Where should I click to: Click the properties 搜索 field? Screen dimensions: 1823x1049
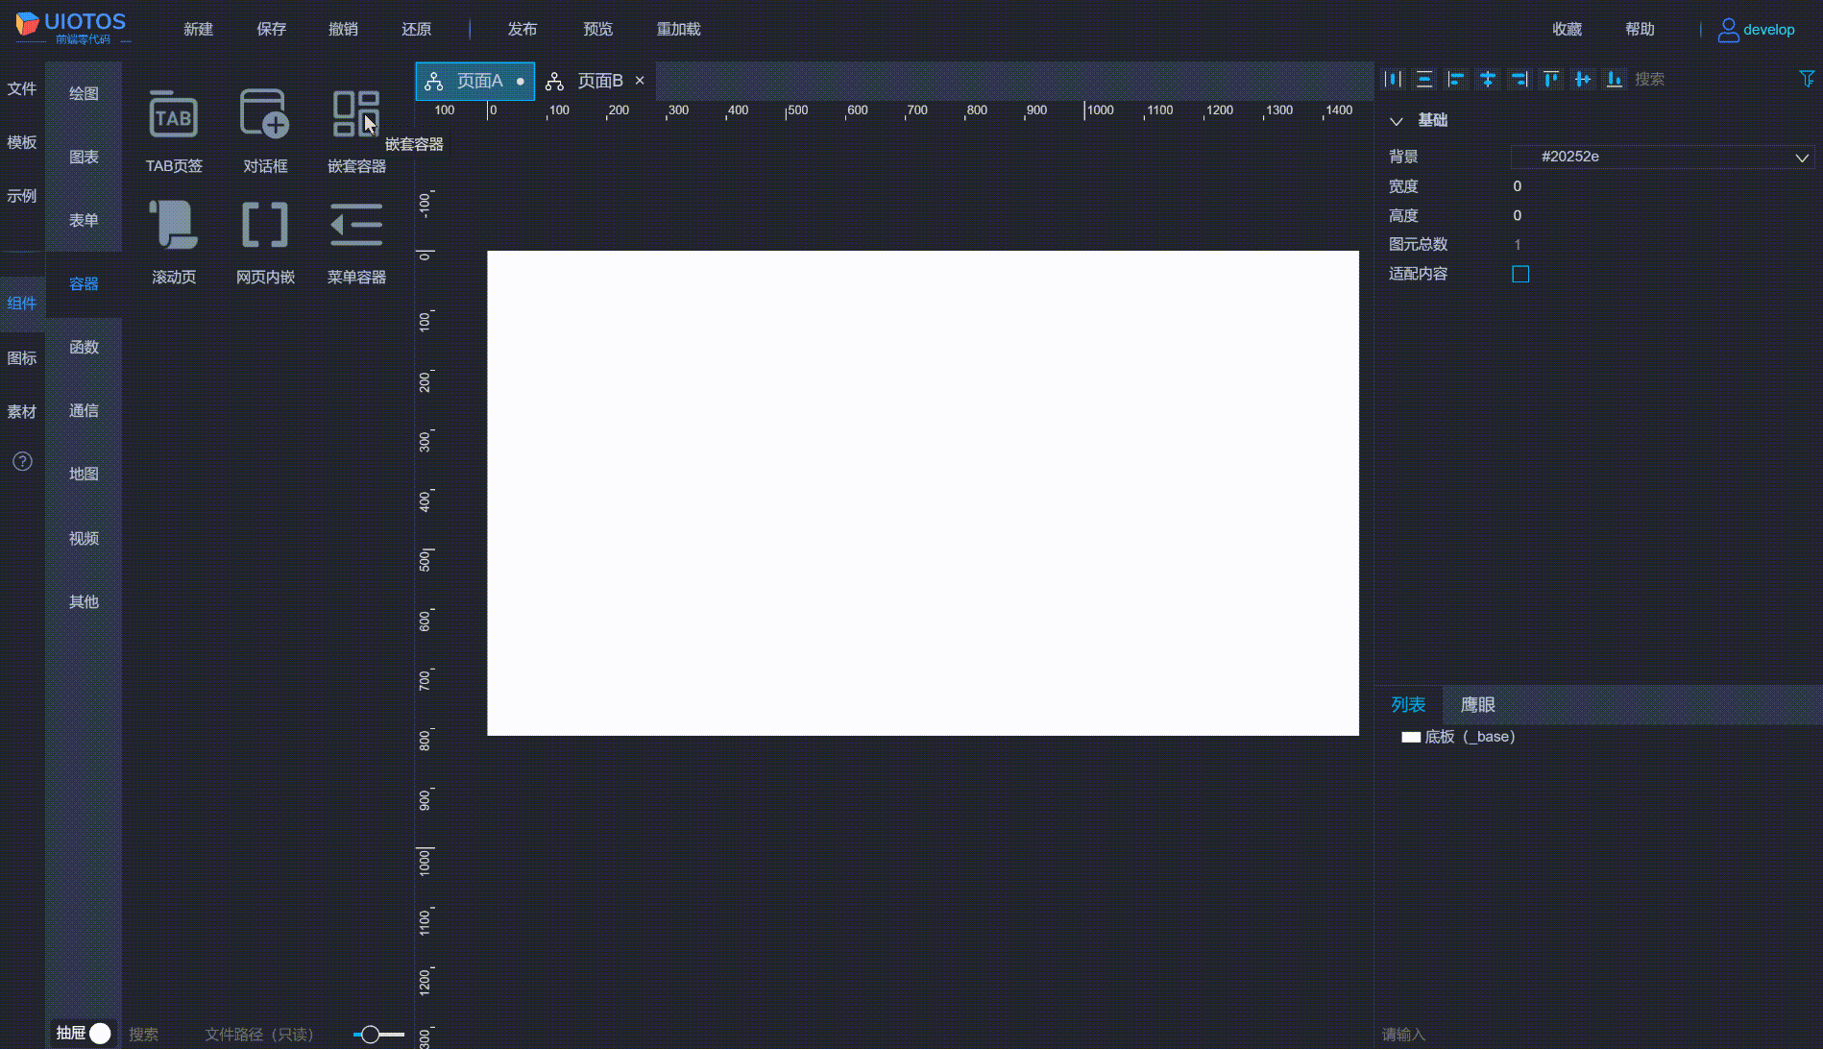pos(1710,80)
